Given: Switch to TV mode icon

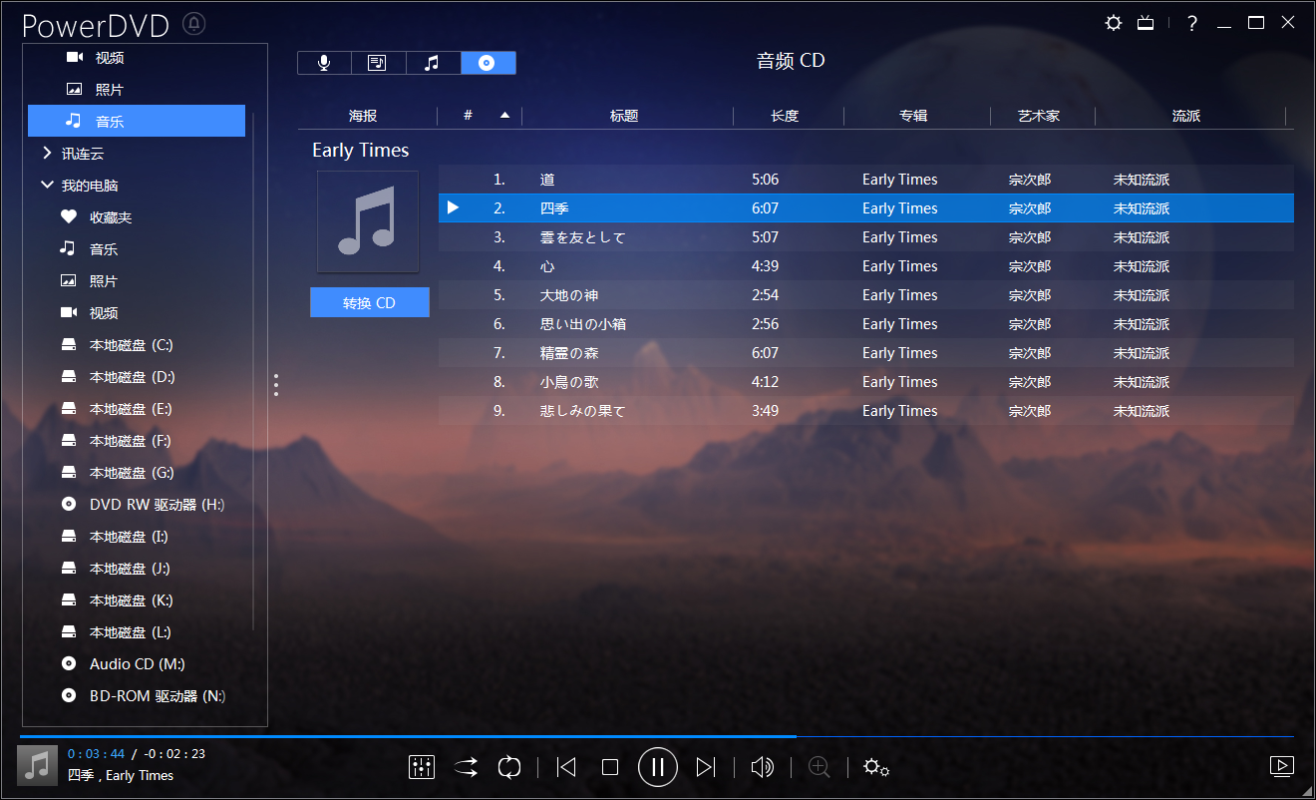Looking at the screenshot, I should click(x=1146, y=23).
